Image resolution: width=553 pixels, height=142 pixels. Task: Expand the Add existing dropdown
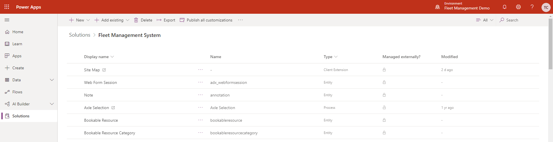pos(127,20)
